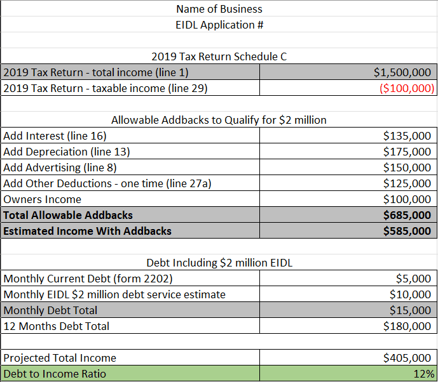Click the $135,000 interest amount cell
Viewport: 438px width, 382px height.
[x=348, y=136]
